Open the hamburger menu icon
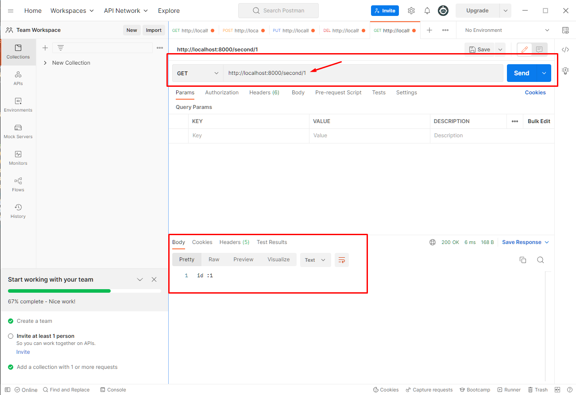The height and width of the screenshot is (395, 576). 11,11
